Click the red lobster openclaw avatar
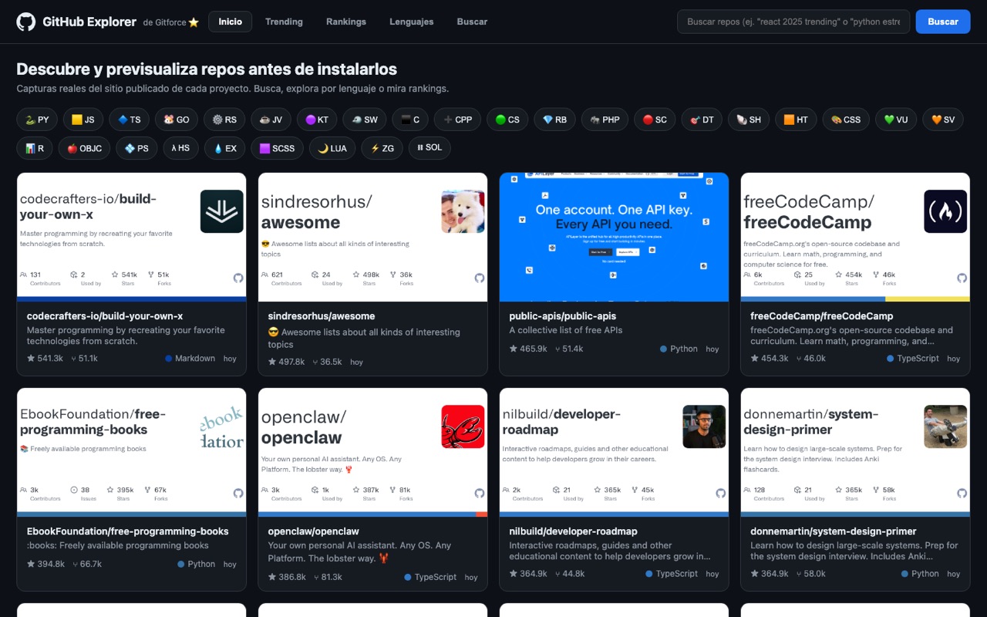 point(463,427)
